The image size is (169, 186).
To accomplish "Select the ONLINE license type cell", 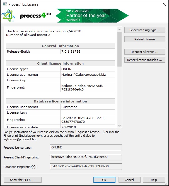I will click(88, 69).
